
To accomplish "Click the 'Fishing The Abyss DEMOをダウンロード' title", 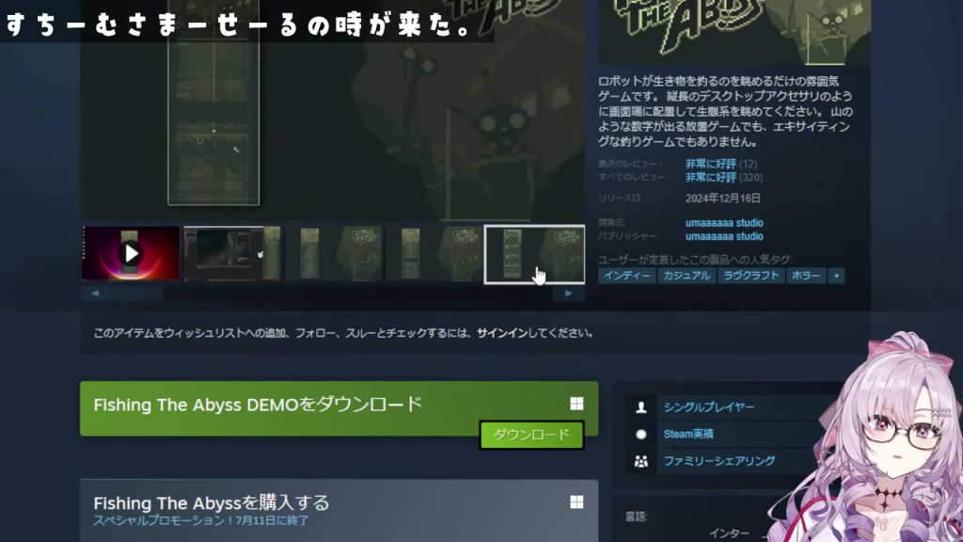I will [x=258, y=405].
